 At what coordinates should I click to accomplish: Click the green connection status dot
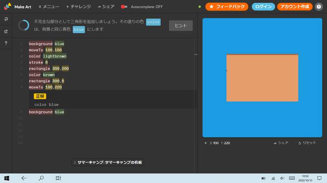pyautogui.click(x=199, y=7)
